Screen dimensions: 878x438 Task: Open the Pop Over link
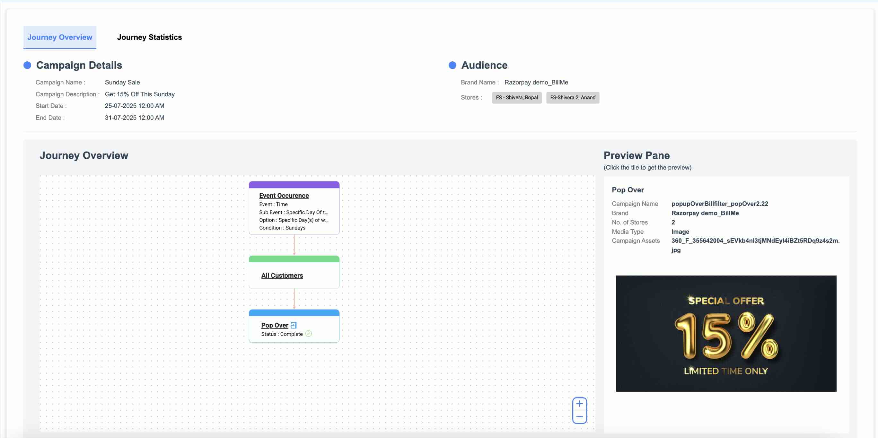tap(276, 325)
